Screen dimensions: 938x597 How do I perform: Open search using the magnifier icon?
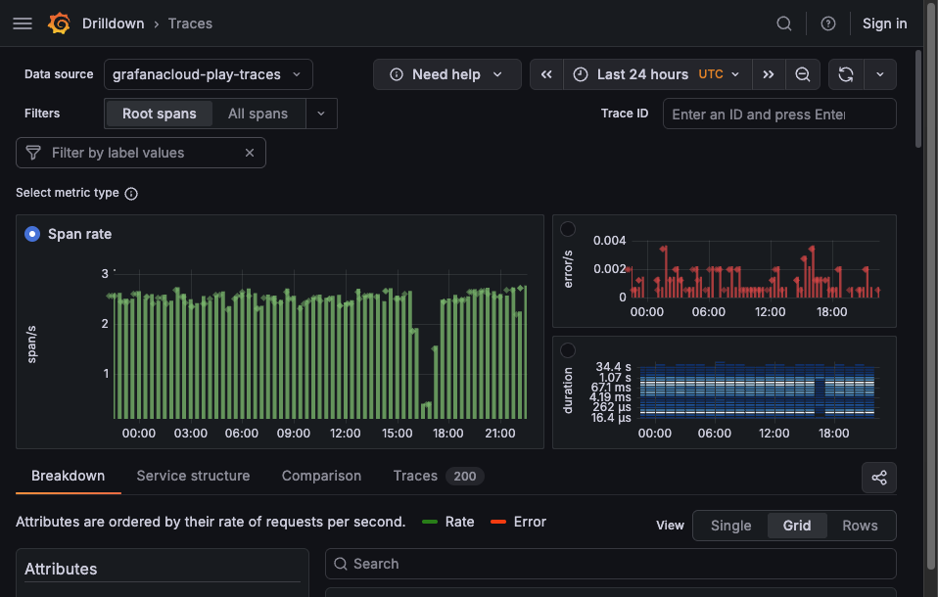(x=783, y=23)
